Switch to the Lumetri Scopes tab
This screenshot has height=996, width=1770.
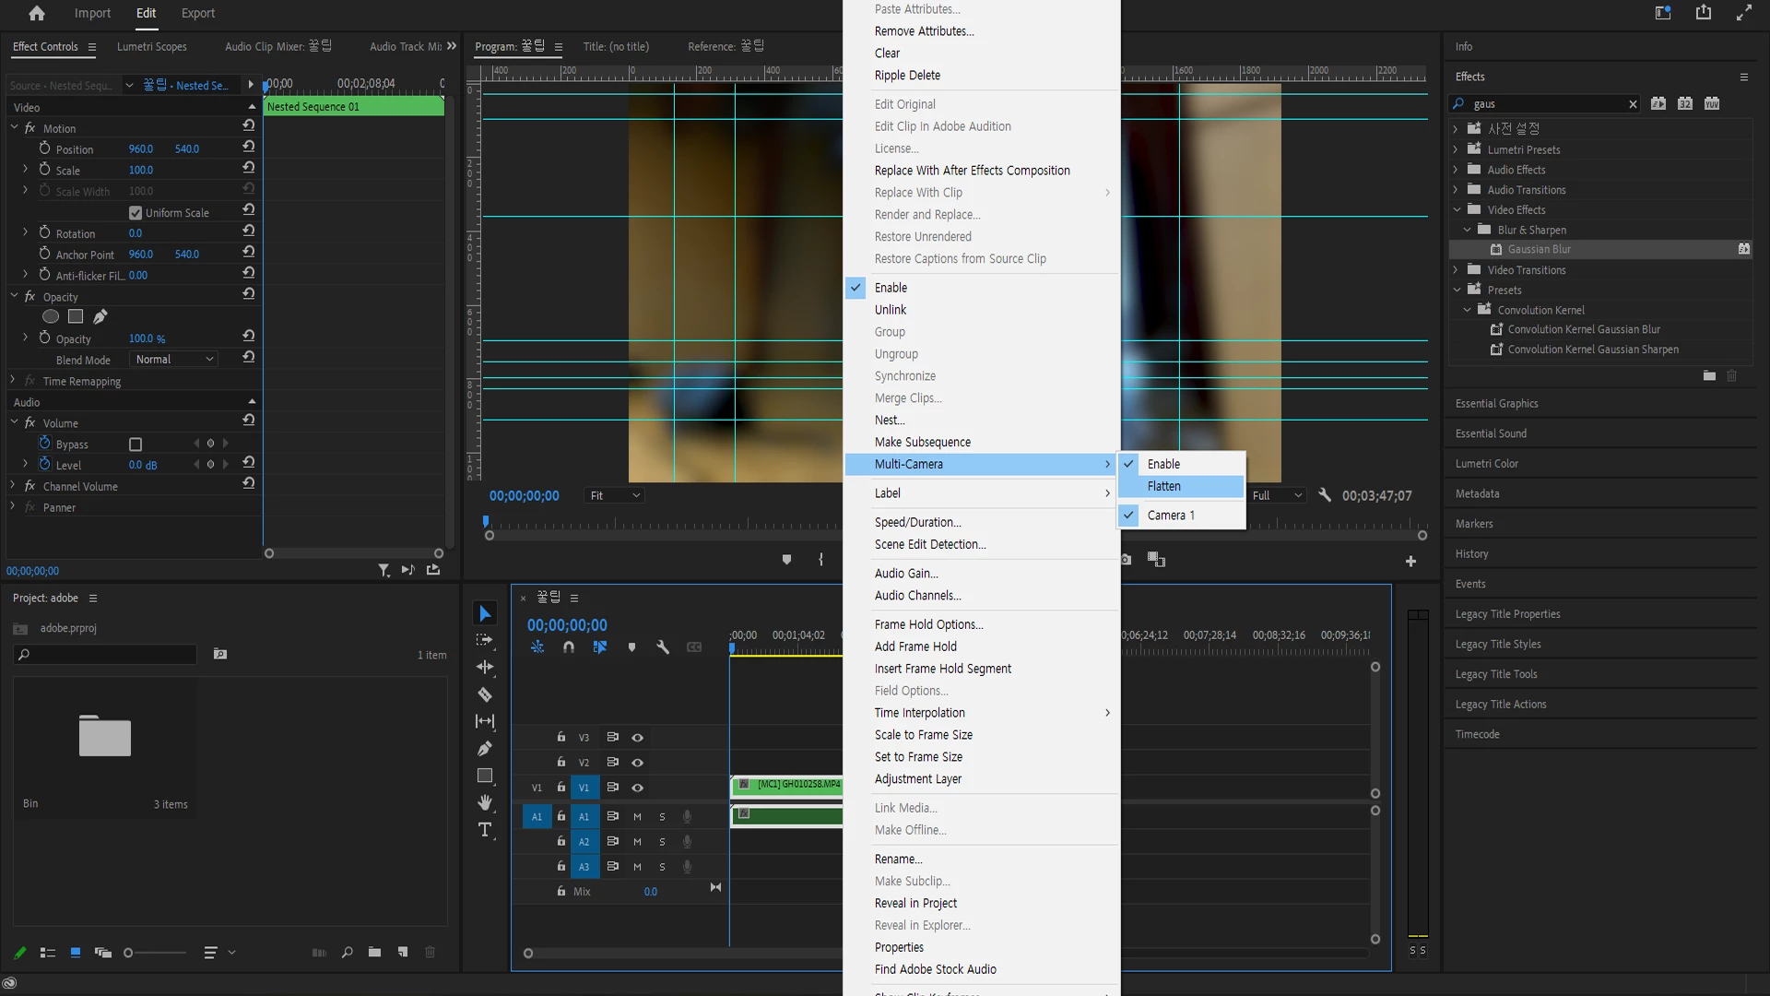pos(151,46)
